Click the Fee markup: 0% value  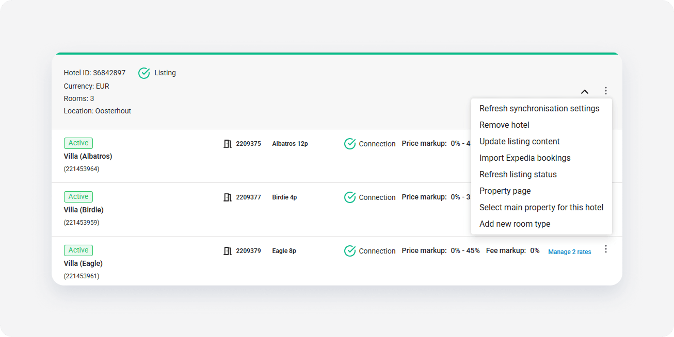pyautogui.click(x=535, y=251)
